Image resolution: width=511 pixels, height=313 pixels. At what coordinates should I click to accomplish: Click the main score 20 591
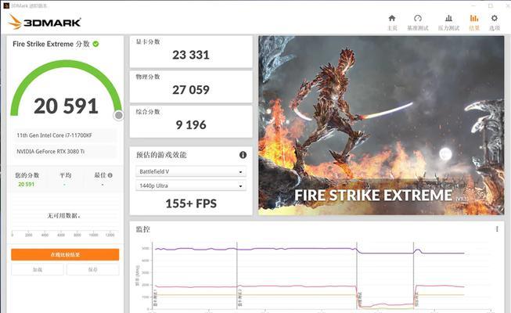66,106
